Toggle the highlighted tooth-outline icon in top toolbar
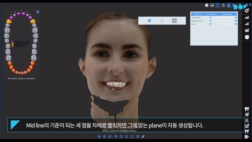The width and height of the screenshot is (252, 142). coord(218,5)
